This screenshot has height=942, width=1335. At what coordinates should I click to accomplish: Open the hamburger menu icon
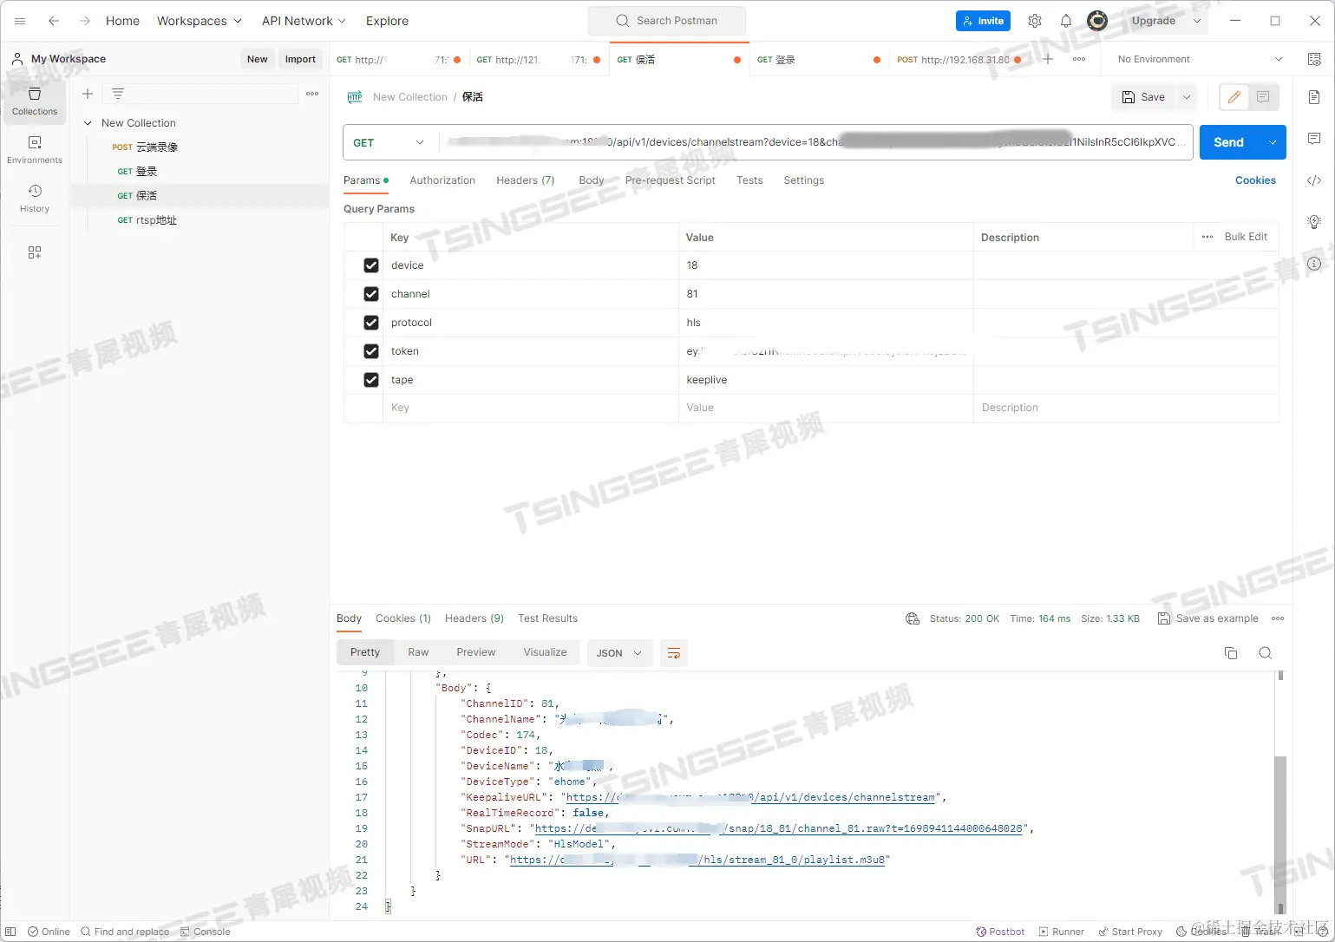[20, 21]
